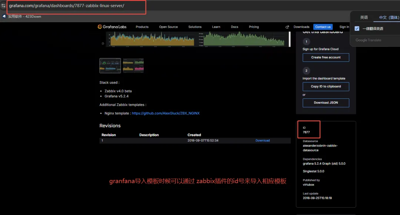Viewport: 400px width, 215px height.
Task: Open the 423Down bookmark favicon
Action: [x=4, y=16]
